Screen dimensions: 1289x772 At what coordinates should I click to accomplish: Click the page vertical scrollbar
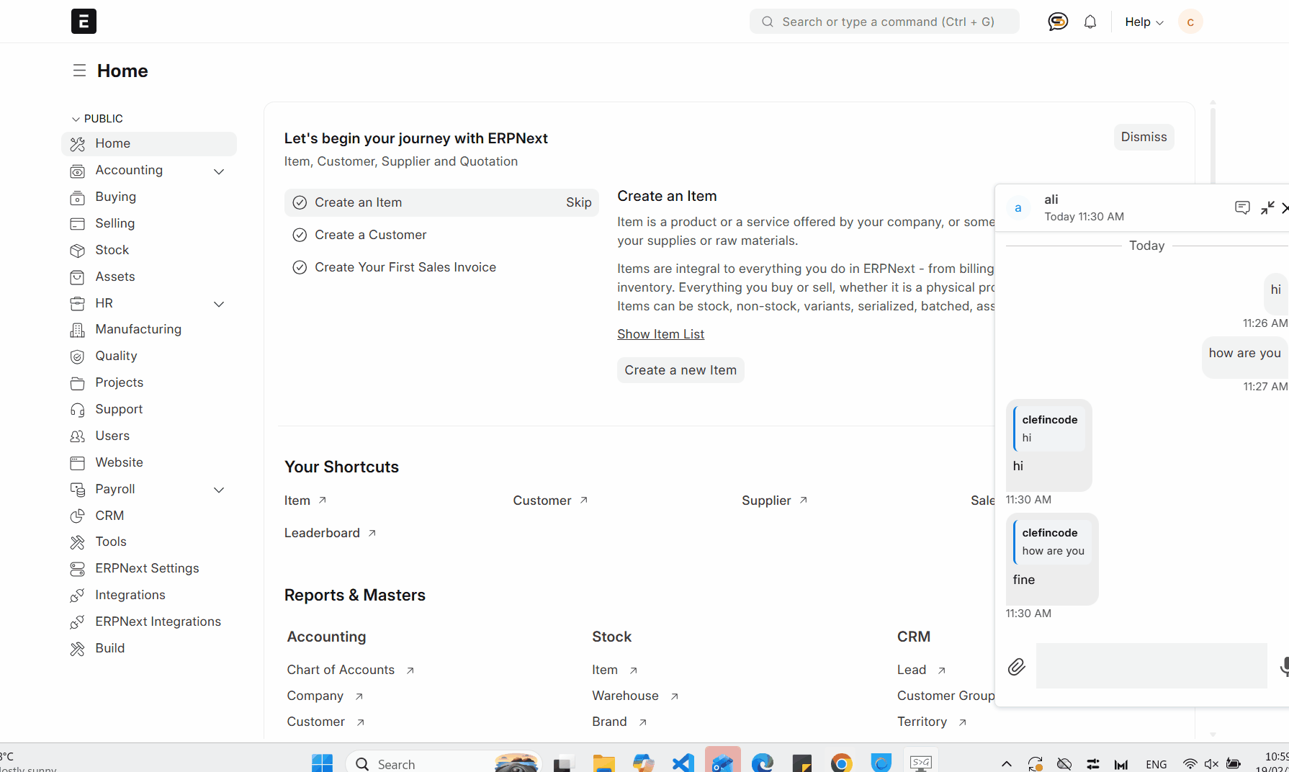click(1213, 144)
